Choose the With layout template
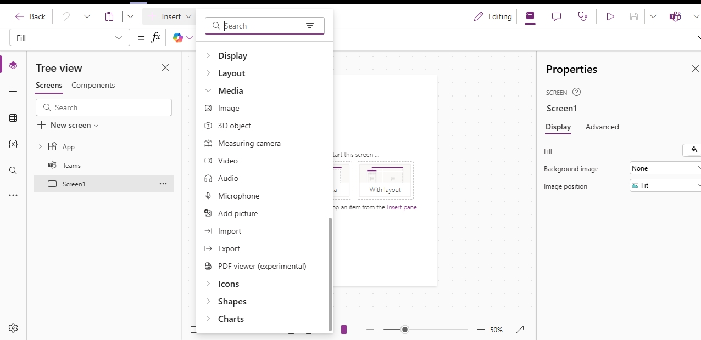 pos(385,180)
